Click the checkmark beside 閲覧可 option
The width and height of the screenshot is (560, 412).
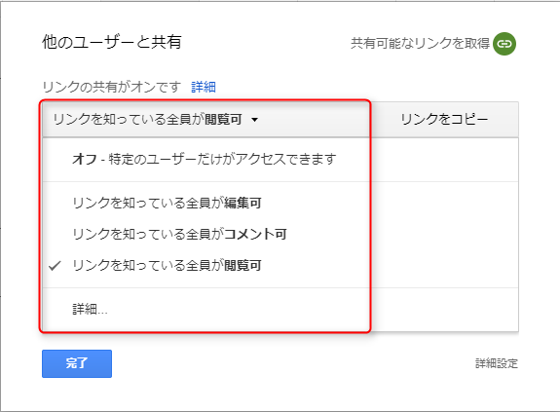coord(55,265)
